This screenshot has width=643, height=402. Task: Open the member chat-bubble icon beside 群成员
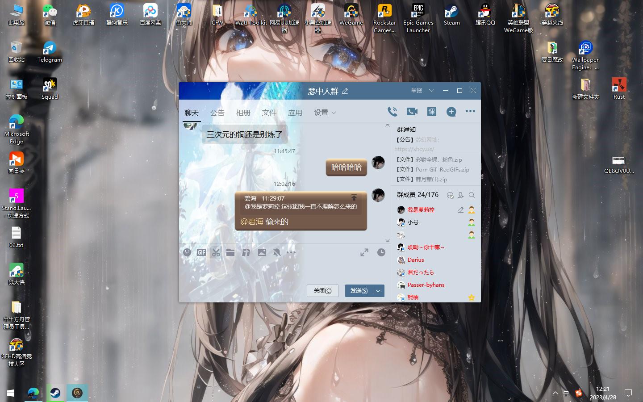point(450,195)
